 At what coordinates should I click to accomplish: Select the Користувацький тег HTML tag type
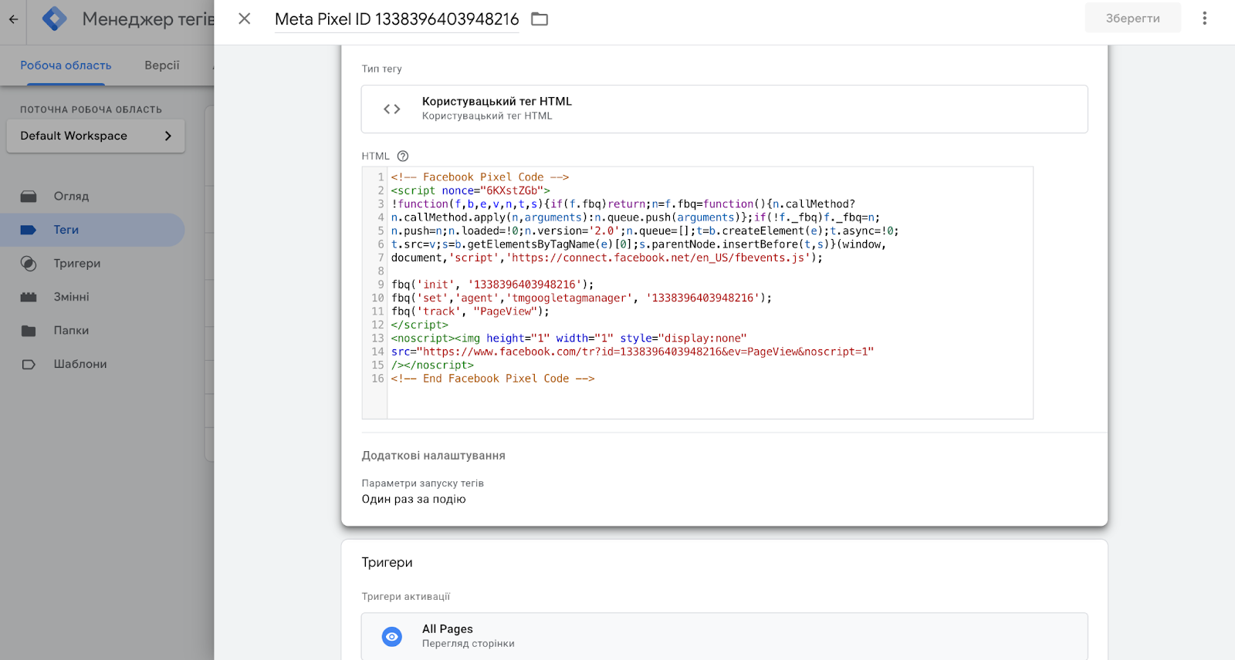(x=724, y=109)
